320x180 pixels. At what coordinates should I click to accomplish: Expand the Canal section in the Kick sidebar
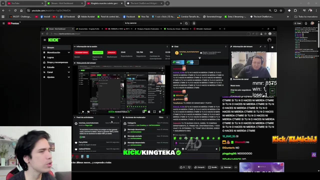[x=69, y=72]
